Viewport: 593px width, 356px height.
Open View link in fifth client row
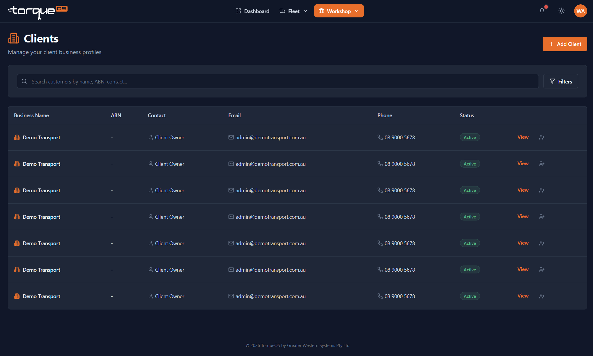[x=523, y=243]
